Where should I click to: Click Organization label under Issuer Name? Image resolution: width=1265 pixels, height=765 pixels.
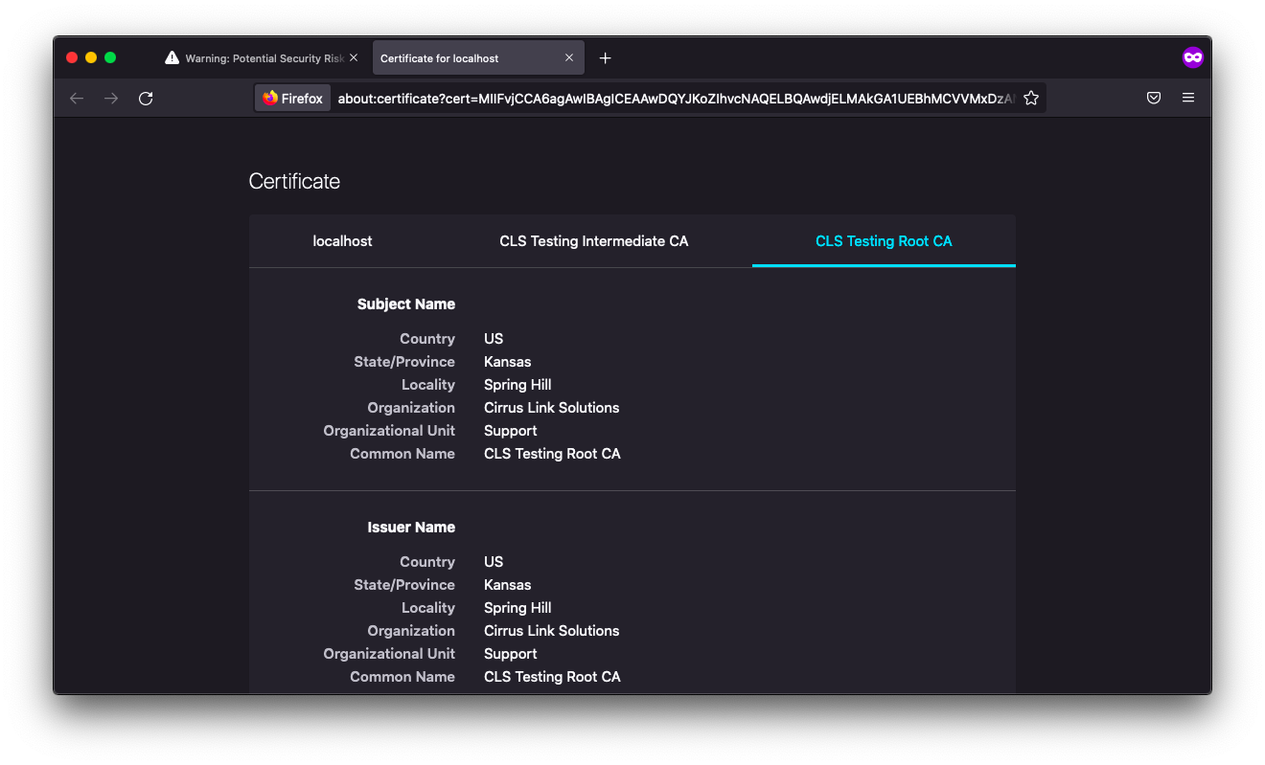click(411, 631)
